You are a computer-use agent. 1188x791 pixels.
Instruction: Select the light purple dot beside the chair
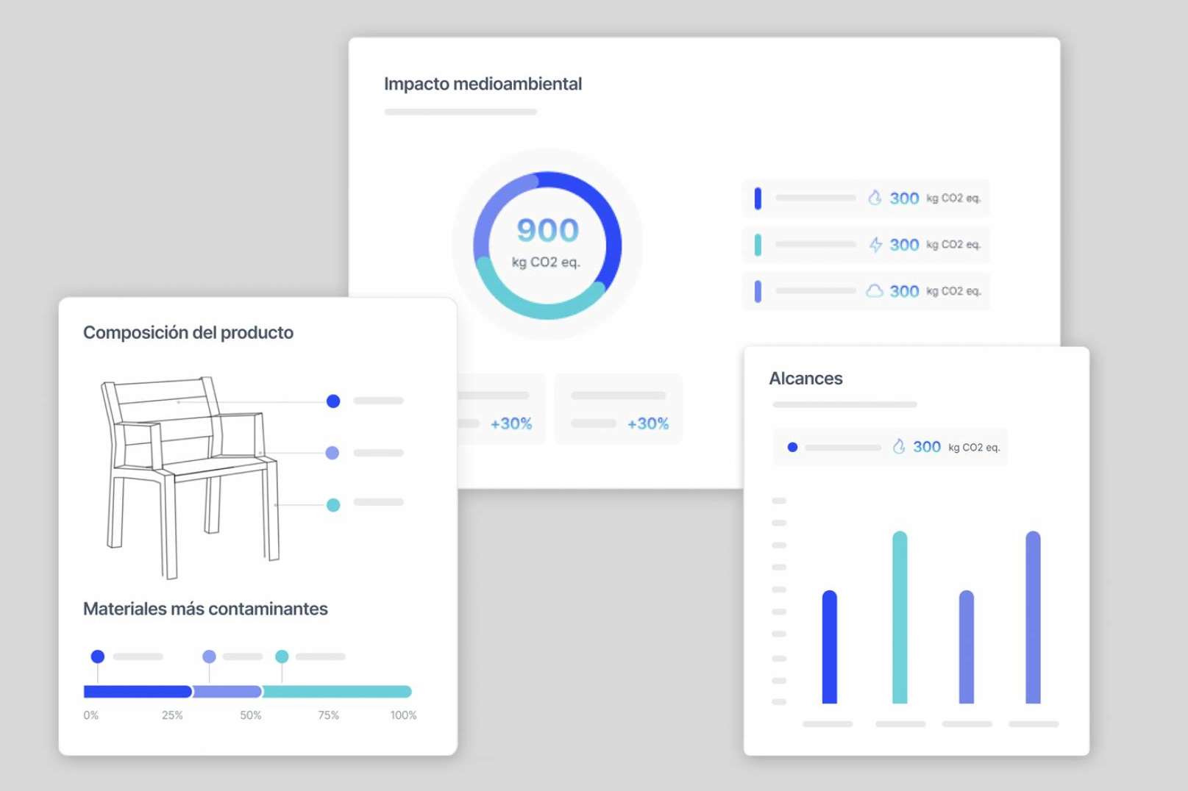[x=332, y=453]
